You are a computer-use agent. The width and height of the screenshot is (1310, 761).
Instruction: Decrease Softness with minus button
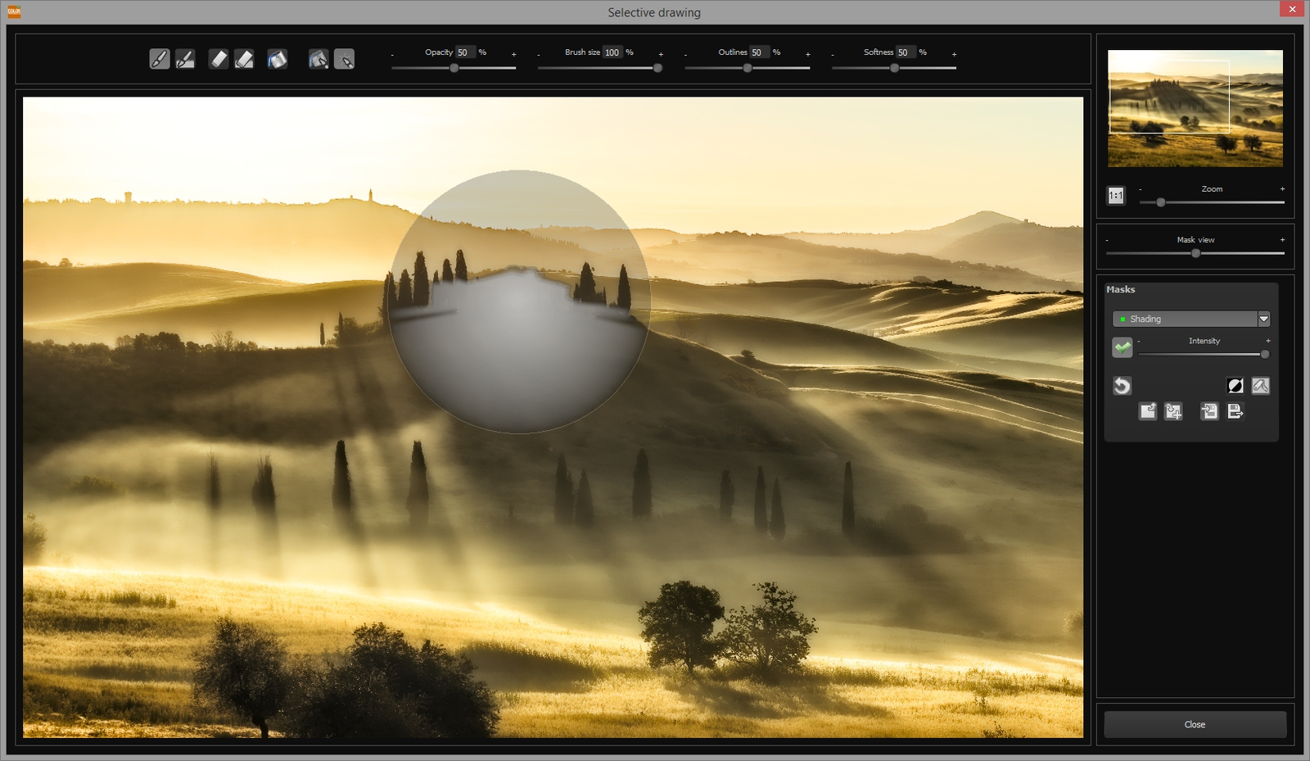pyautogui.click(x=833, y=54)
